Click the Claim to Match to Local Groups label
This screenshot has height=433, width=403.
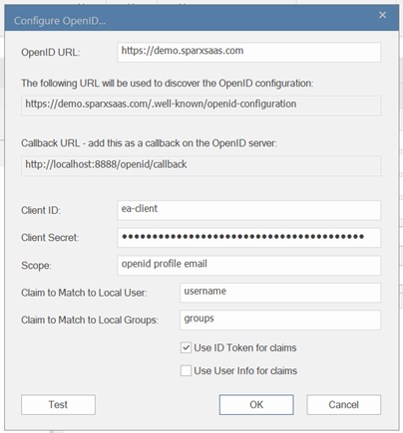(x=90, y=321)
